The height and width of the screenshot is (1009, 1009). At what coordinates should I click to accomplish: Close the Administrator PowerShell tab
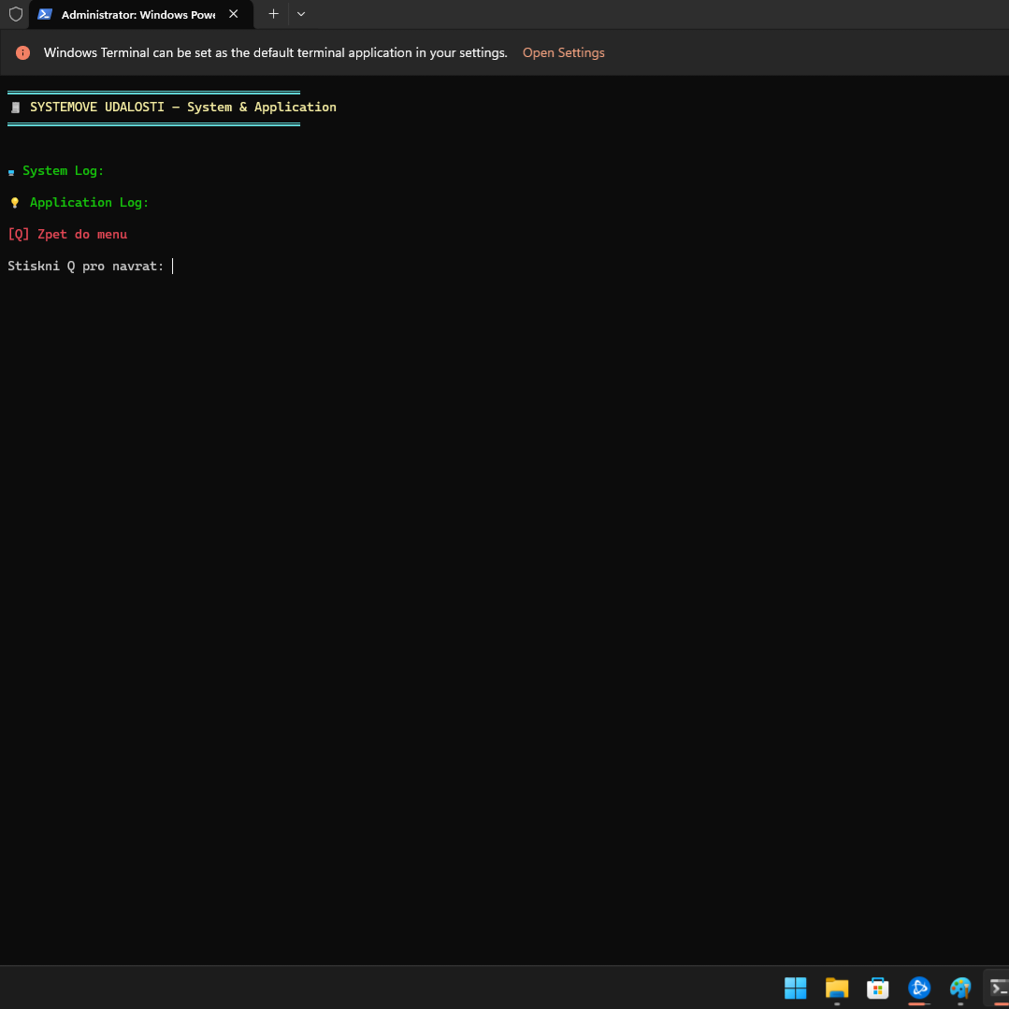[x=234, y=14]
